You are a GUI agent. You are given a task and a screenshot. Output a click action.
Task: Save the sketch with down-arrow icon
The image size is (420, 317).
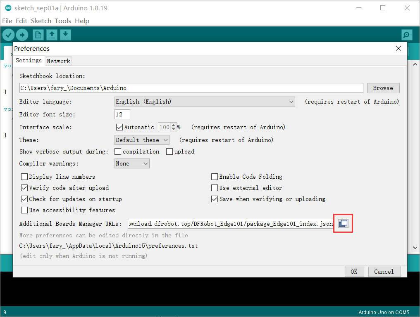pos(65,35)
